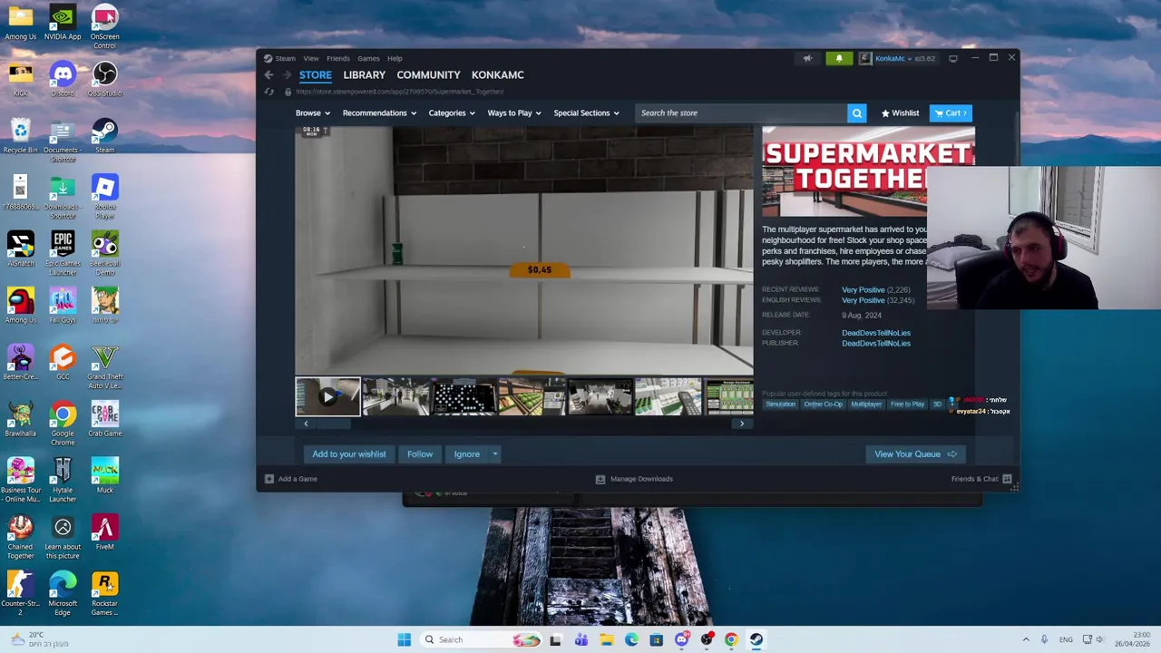Show hidden tray icons chevron
Viewport: 1161px width, 653px height.
click(x=1026, y=639)
